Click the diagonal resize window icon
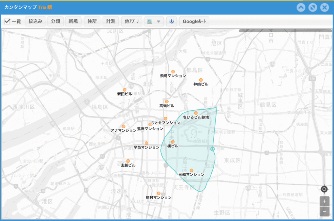Image resolution: width=334 pixels, height=221 pixels. pos(313,8)
